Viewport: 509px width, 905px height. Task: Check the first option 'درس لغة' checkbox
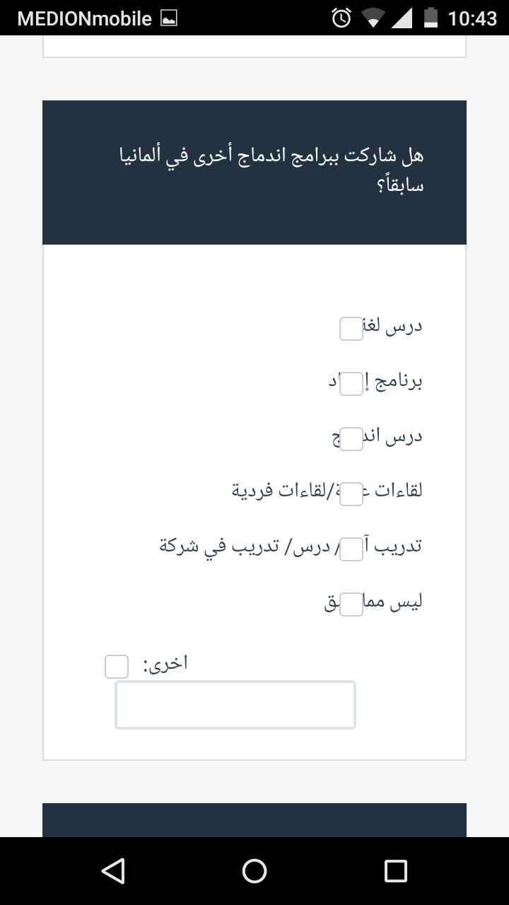(x=351, y=329)
